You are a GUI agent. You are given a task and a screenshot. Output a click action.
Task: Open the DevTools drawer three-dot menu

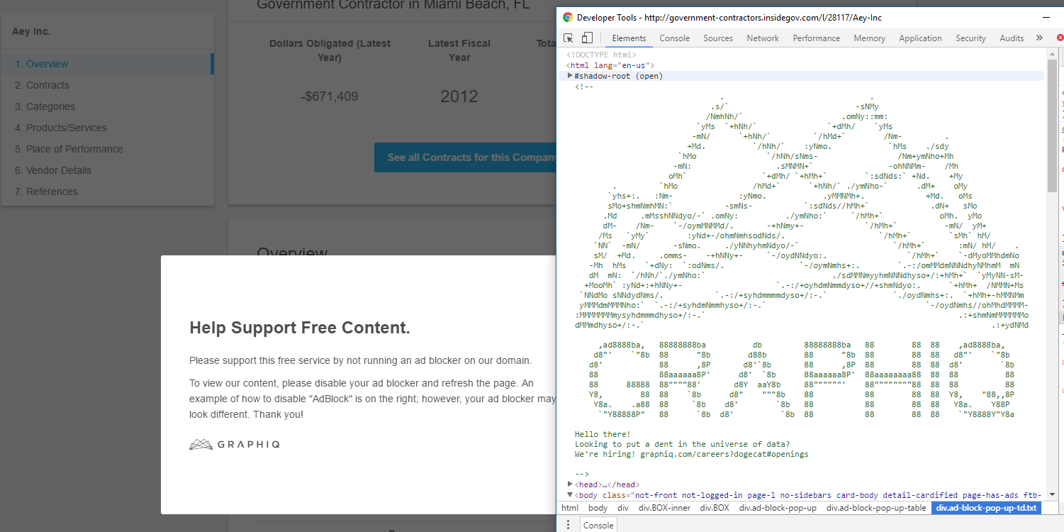(567, 525)
